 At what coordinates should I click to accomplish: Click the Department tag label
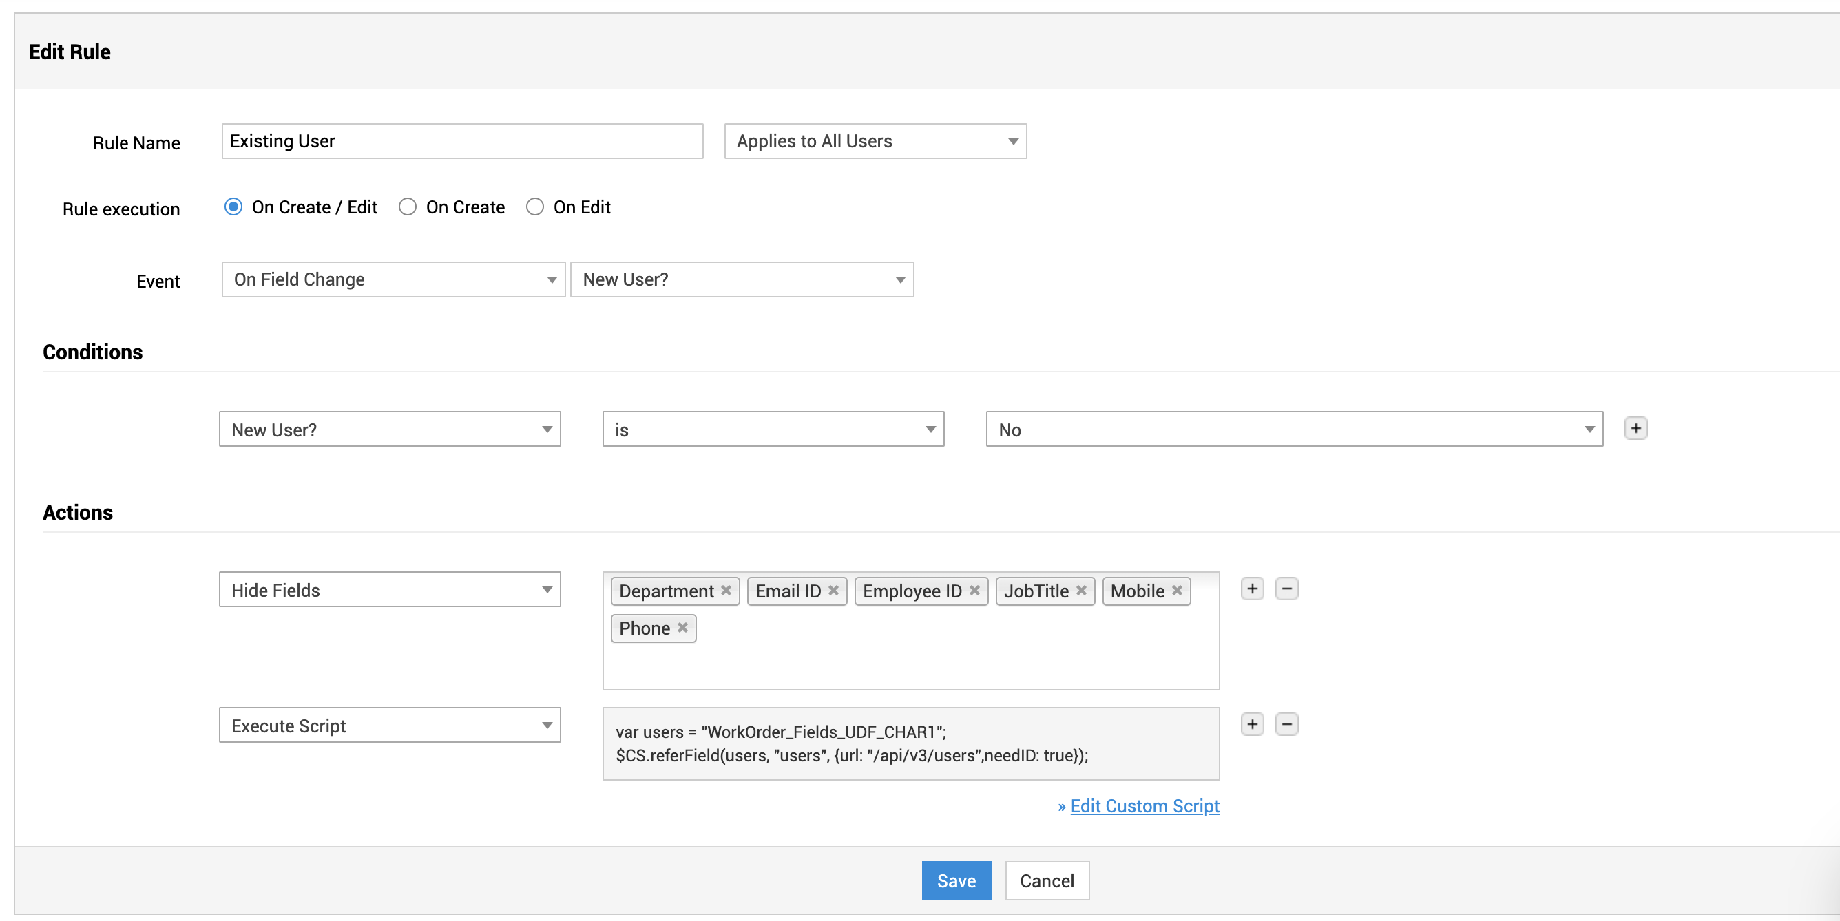point(666,591)
